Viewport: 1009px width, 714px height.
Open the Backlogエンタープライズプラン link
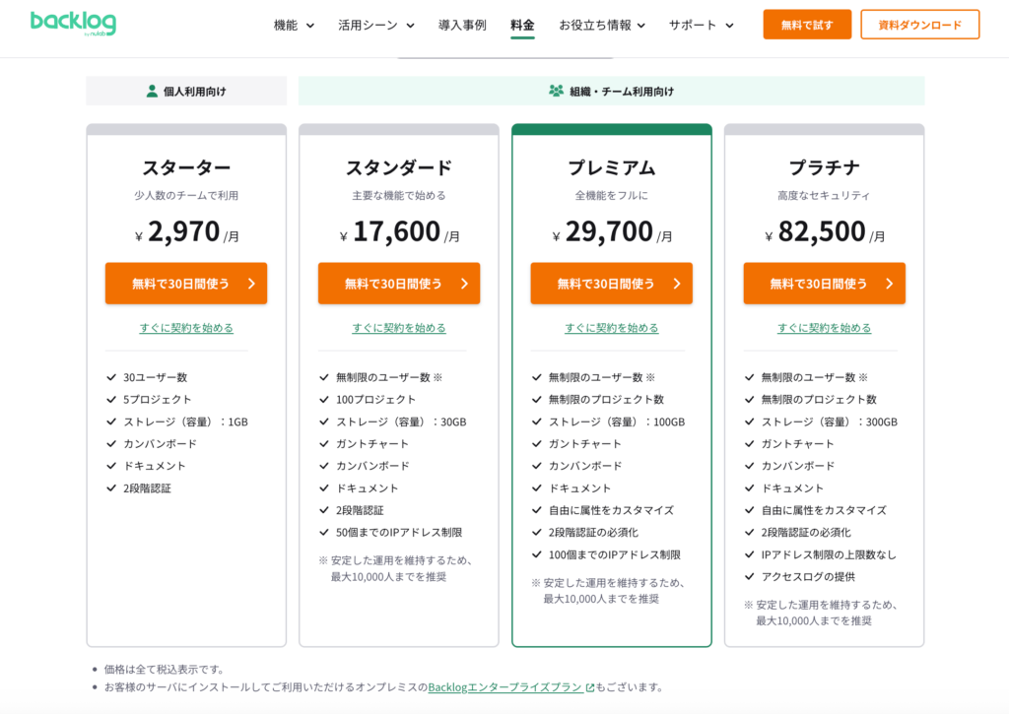tap(504, 687)
